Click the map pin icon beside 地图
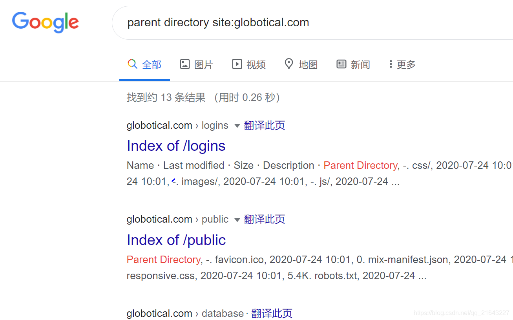 coord(289,64)
